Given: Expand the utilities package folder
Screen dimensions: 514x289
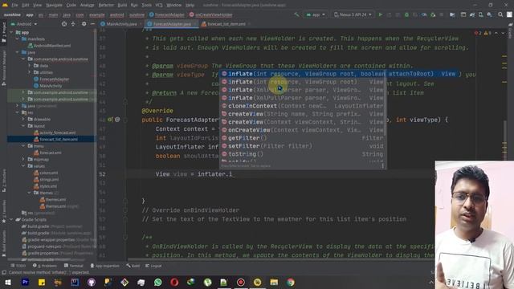Looking at the screenshot, I should point(29,72).
